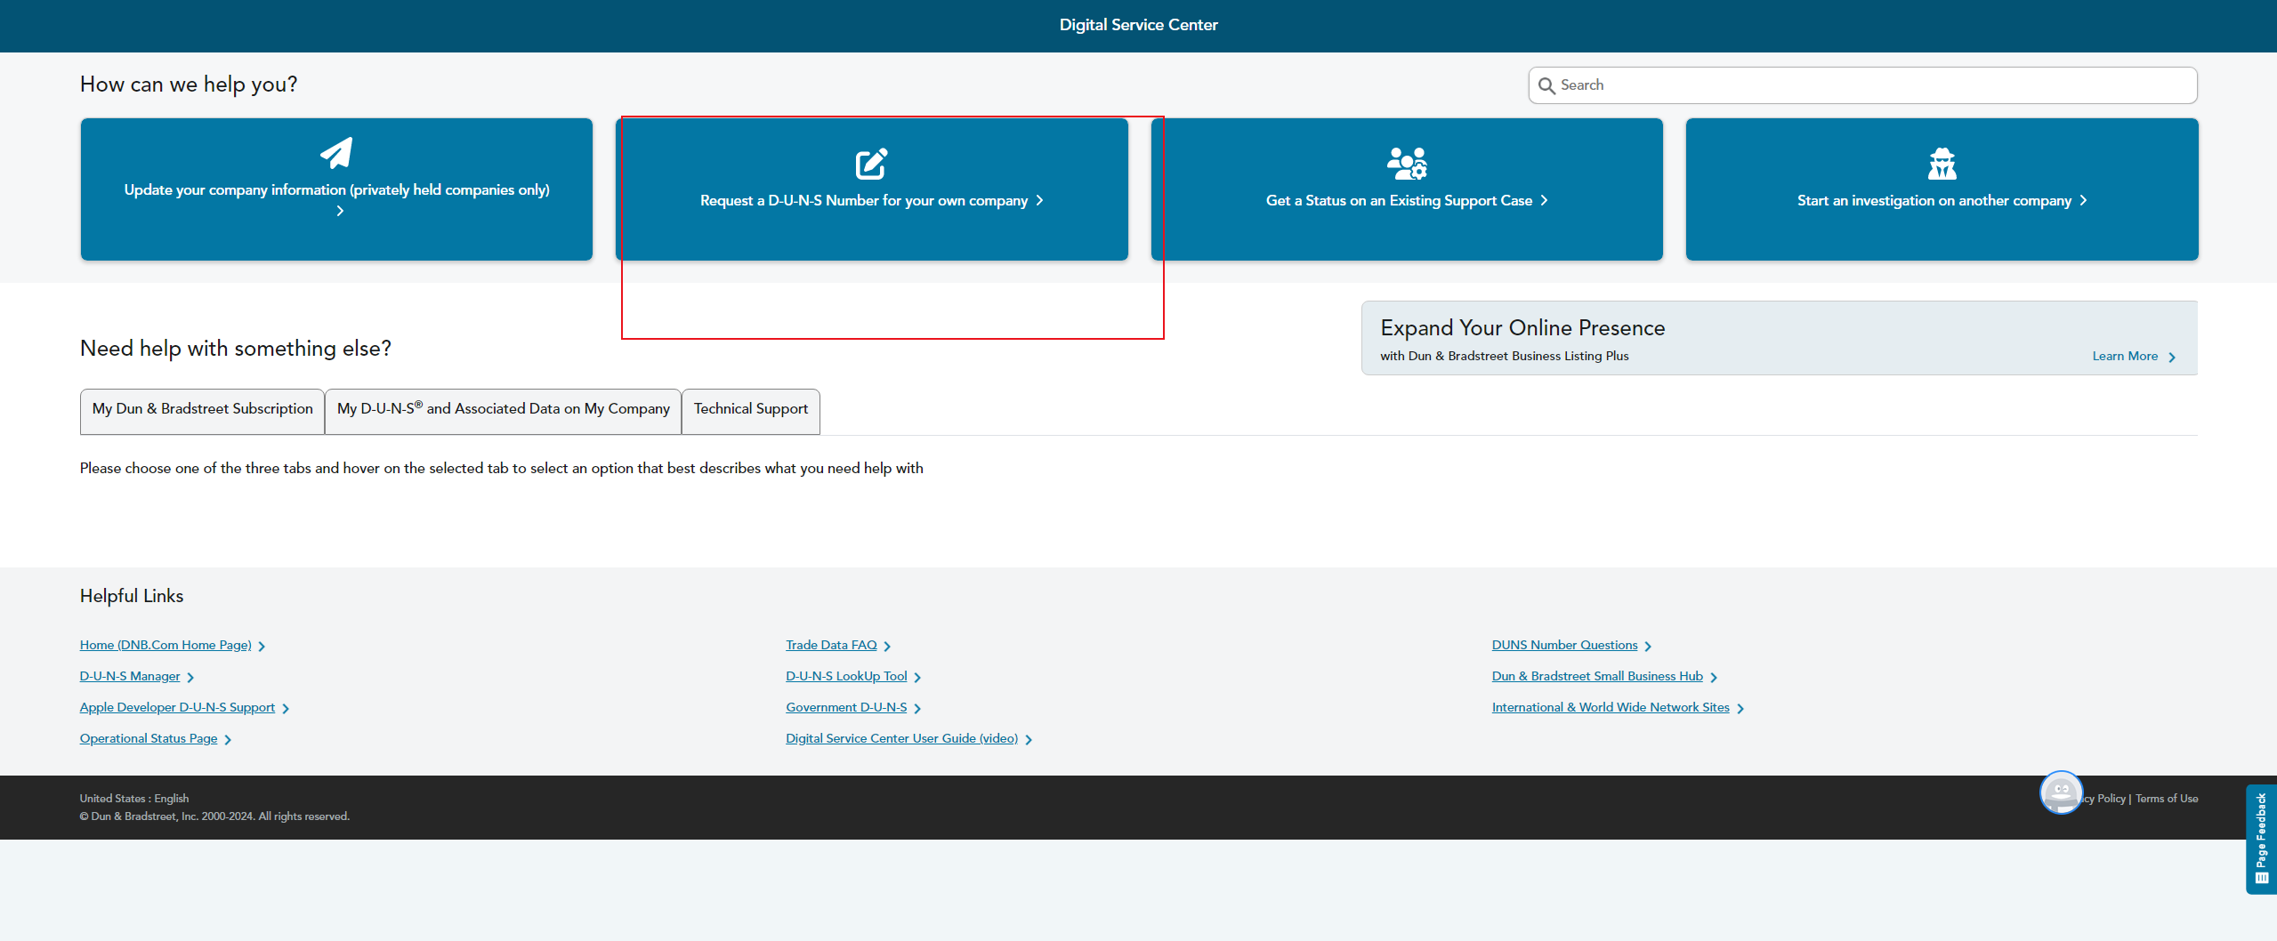The height and width of the screenshot is (941, 2277).
Task: Click chevron after Start an investigation text
Action: 2083,200
